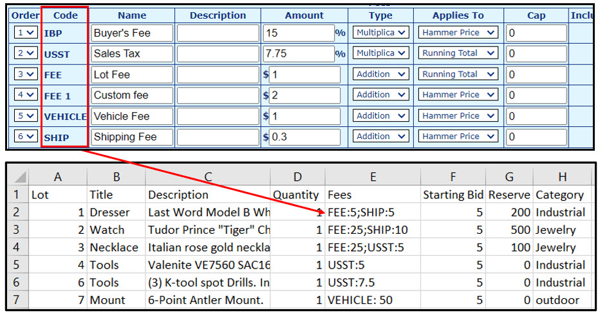This screenshot has height=313, width=598.
Task: Click Description field for Buyer's Fee
Action: pyautogui.click(x=218, y=33)
